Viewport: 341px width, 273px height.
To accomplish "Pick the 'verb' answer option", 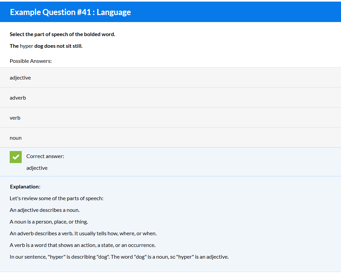I will click(15, 118).
